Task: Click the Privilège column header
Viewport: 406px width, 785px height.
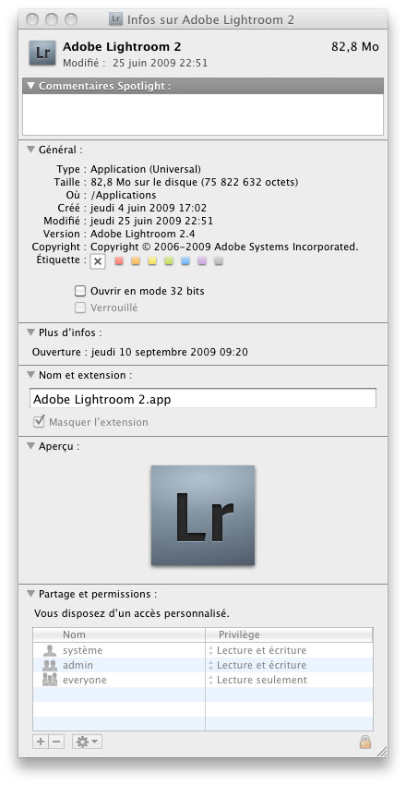Action: [x=290, y=634]
